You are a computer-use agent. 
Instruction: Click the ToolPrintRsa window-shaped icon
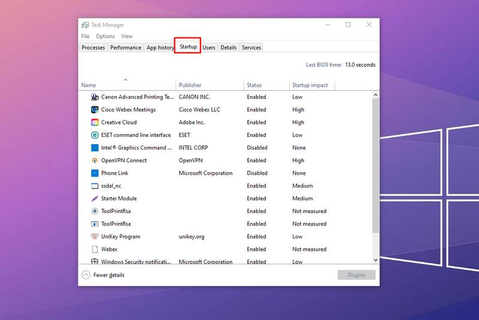(x=95, y=224)
